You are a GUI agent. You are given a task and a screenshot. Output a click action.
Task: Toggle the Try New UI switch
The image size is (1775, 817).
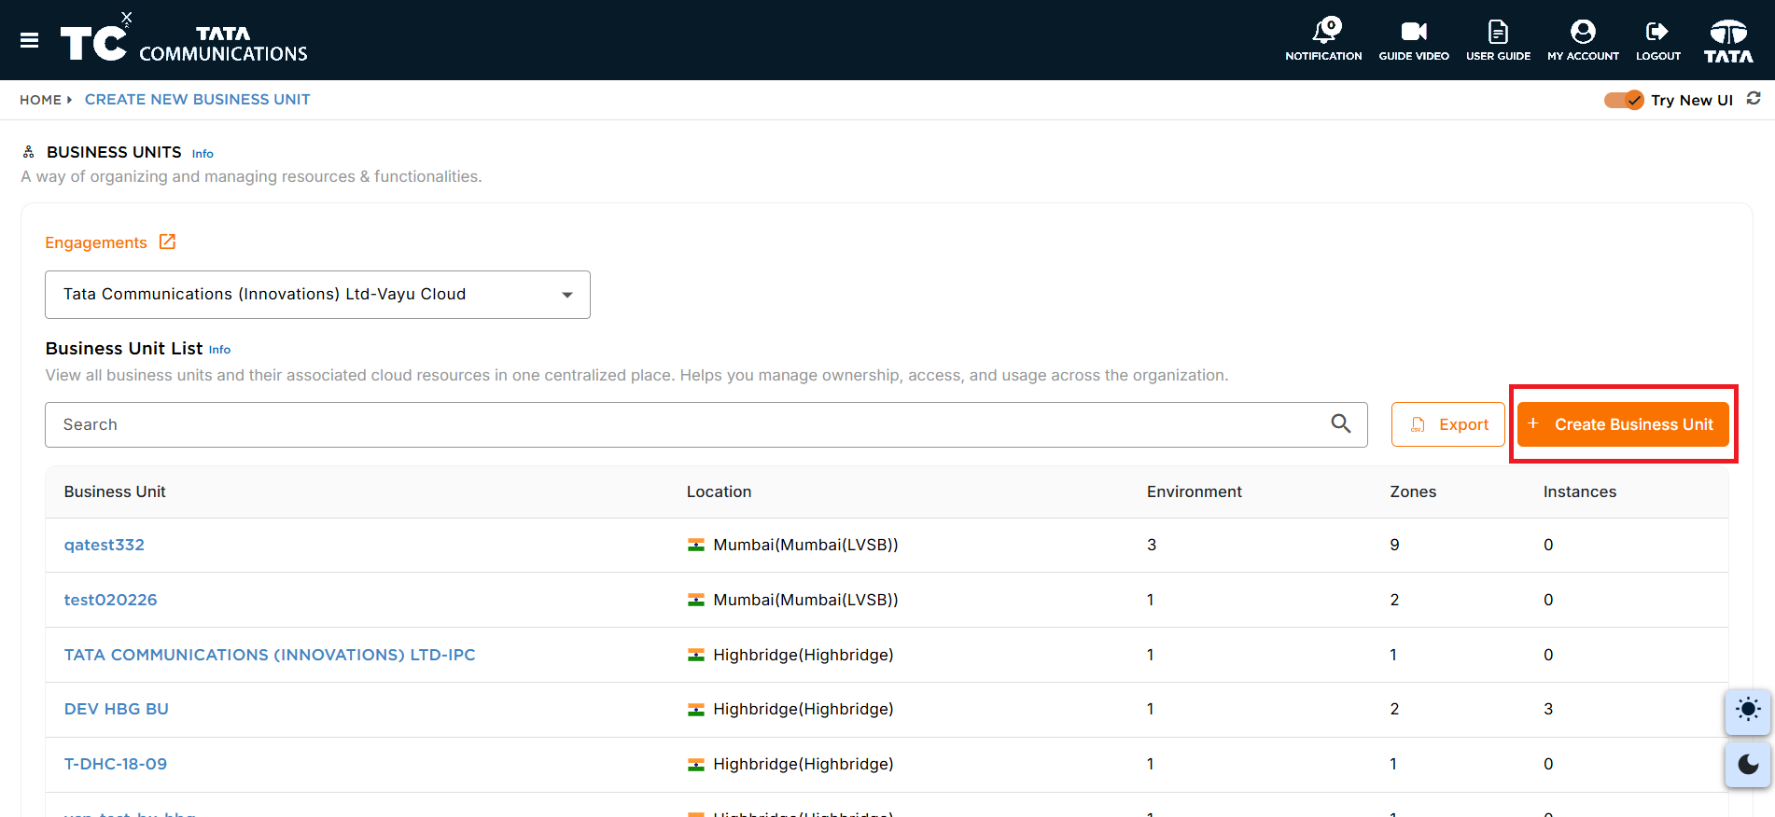point(1624,100)
